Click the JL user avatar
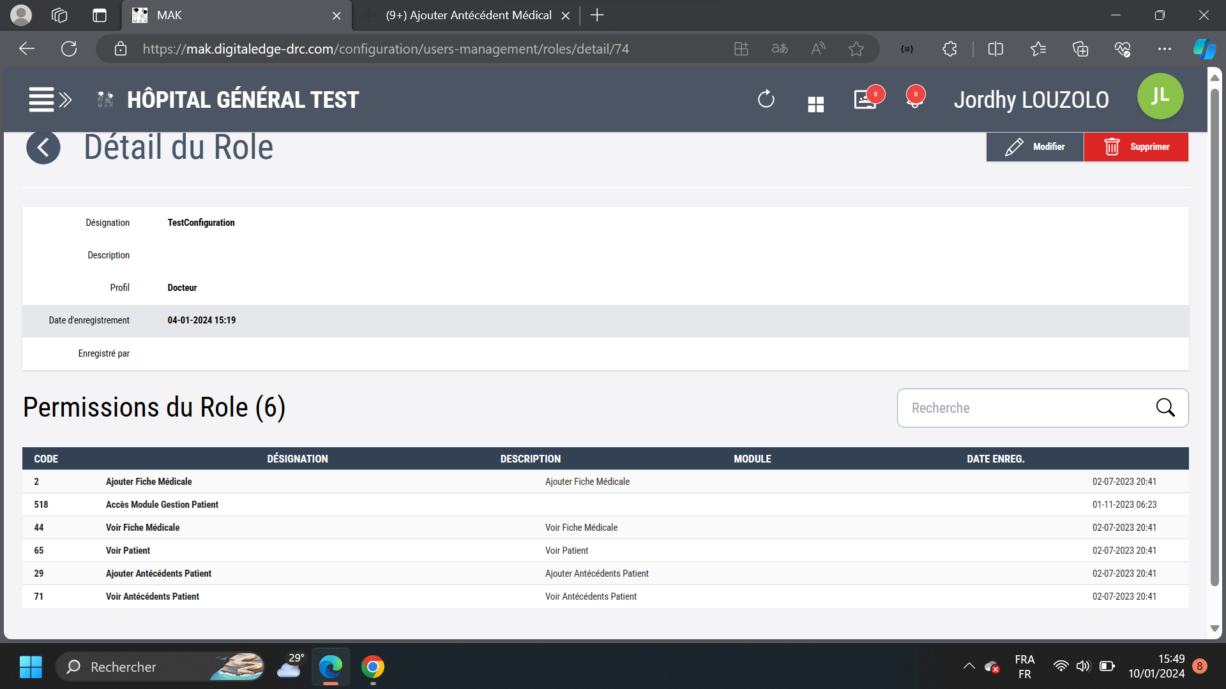1226x689 pixels. [x=1160, y=96]
